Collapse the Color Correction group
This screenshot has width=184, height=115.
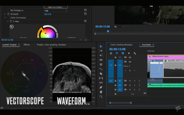pos(5,18)
